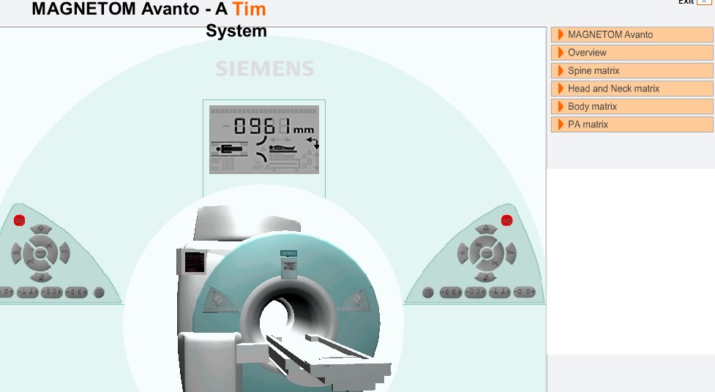The image size is (715, 392).
Task: Select Spine matrix in the side menu
Action: click(632, 71)
